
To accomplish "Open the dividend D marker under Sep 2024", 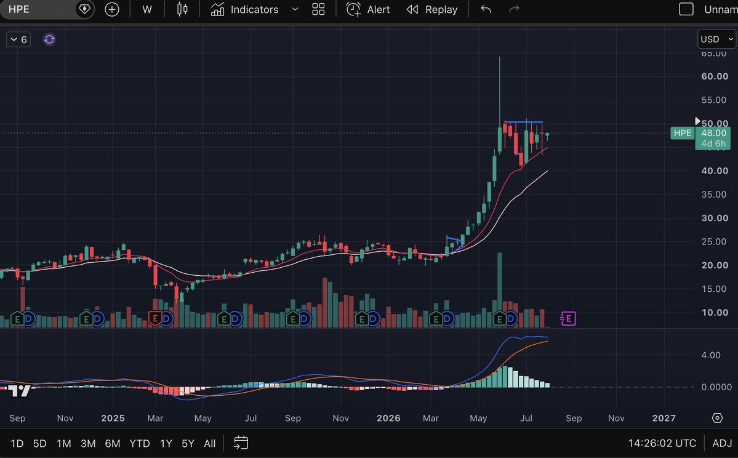I will tap(29, 319).
